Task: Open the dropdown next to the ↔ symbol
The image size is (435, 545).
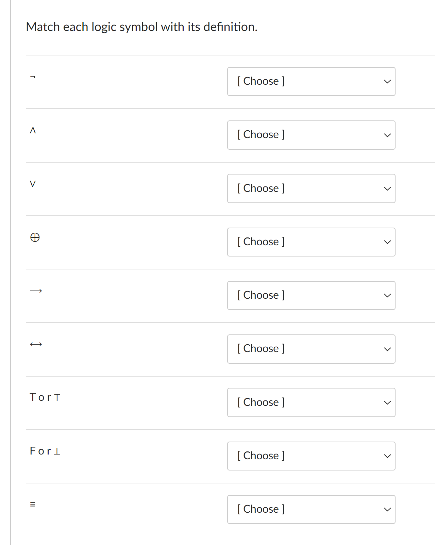Action: tap(311, 349)
